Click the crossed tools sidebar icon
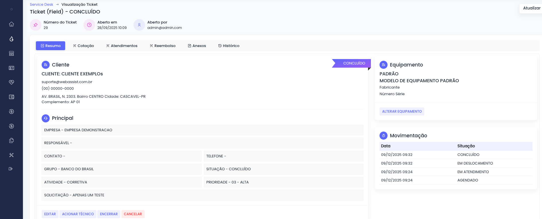This screenshot has height=219, width=542. pos(11,155)
